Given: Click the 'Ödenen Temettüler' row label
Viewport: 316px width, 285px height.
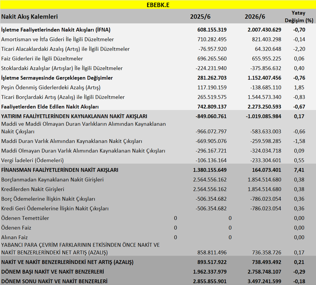Looking at the screenshot, I should [25, 218].
